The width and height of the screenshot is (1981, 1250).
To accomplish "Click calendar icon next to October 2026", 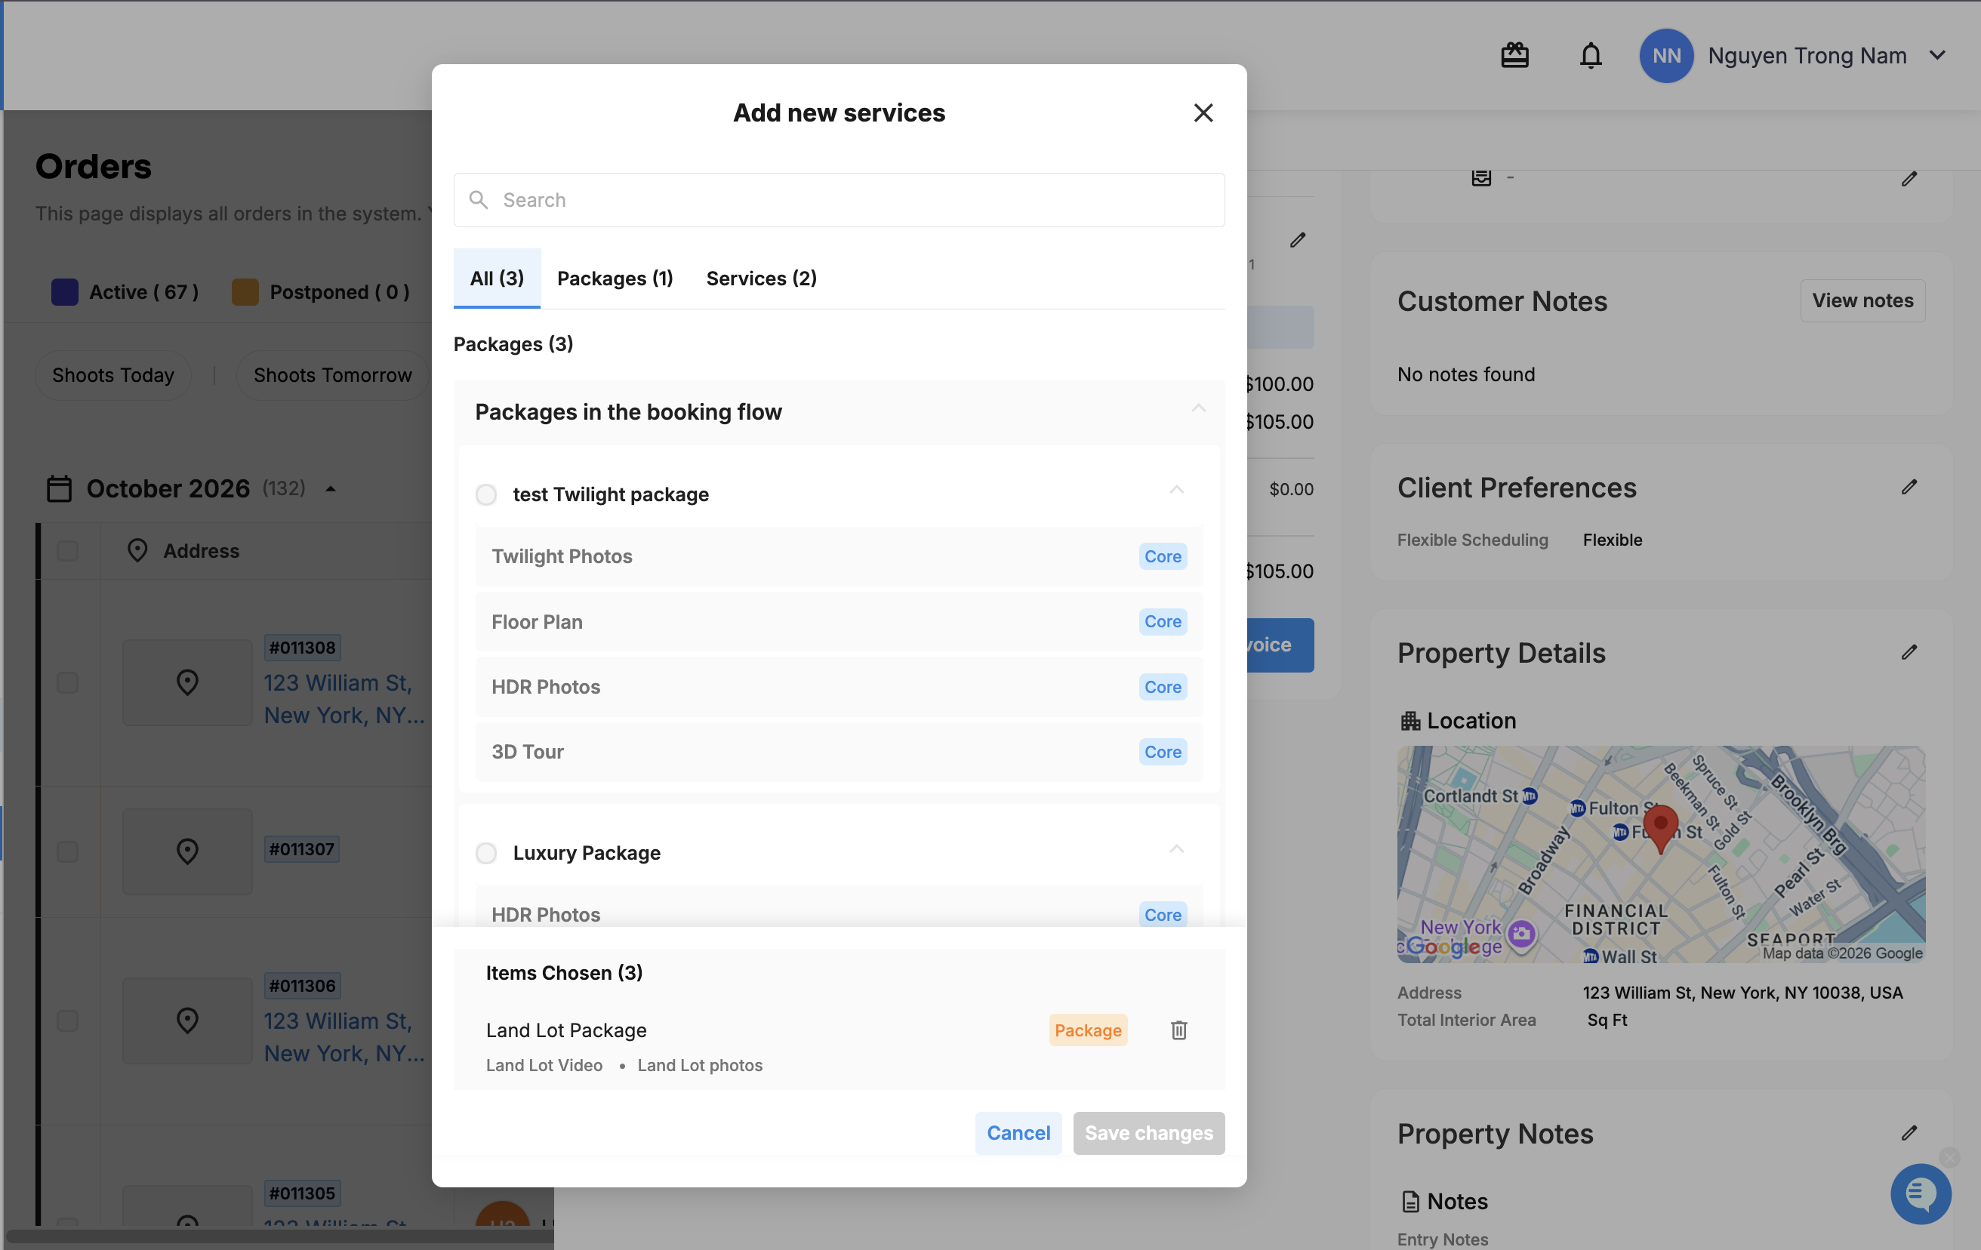I will tap(59, 488).
